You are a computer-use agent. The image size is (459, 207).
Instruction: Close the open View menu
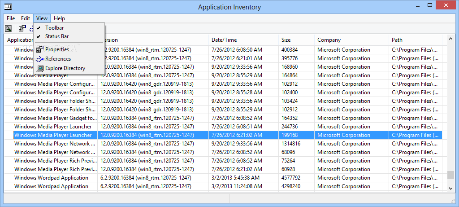(x=42, y=18)
